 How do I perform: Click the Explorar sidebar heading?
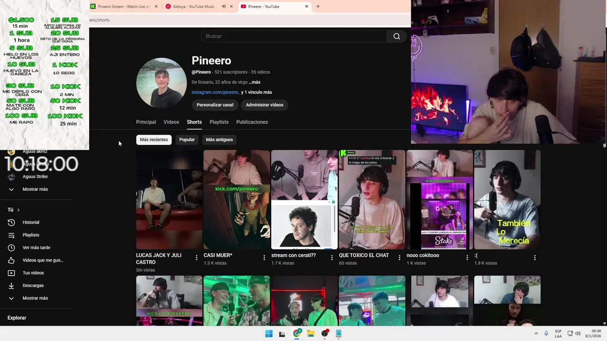[x=17, y=318]
